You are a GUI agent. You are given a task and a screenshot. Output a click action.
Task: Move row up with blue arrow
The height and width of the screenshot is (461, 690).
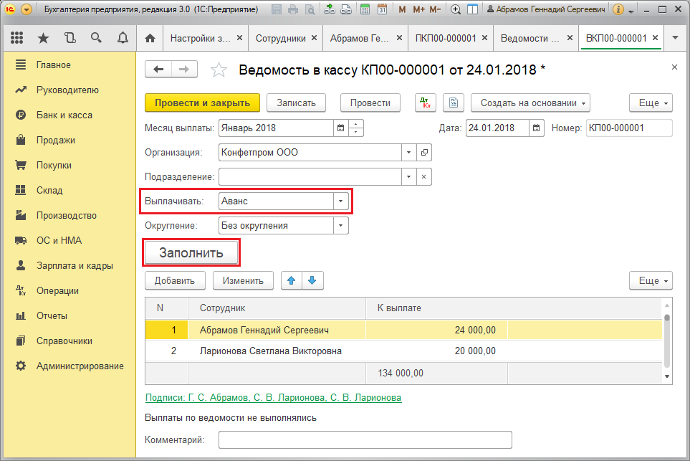coord(292,280)
